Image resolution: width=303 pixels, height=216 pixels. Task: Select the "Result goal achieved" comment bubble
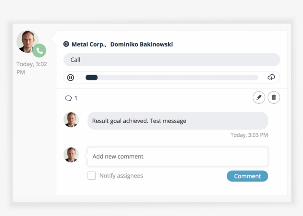coord(177,121)
